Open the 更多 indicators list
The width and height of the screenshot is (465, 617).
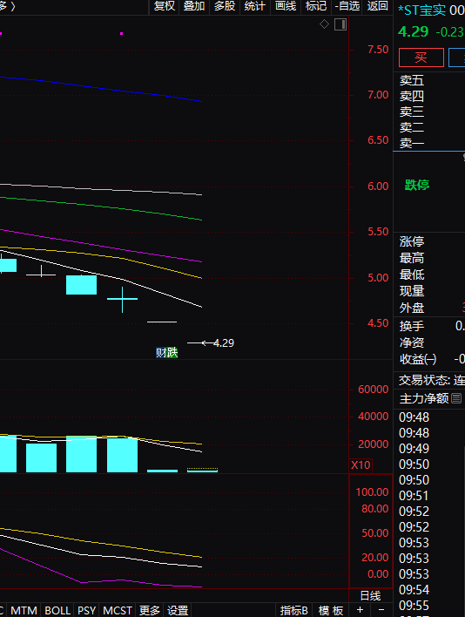pos(150,610)
